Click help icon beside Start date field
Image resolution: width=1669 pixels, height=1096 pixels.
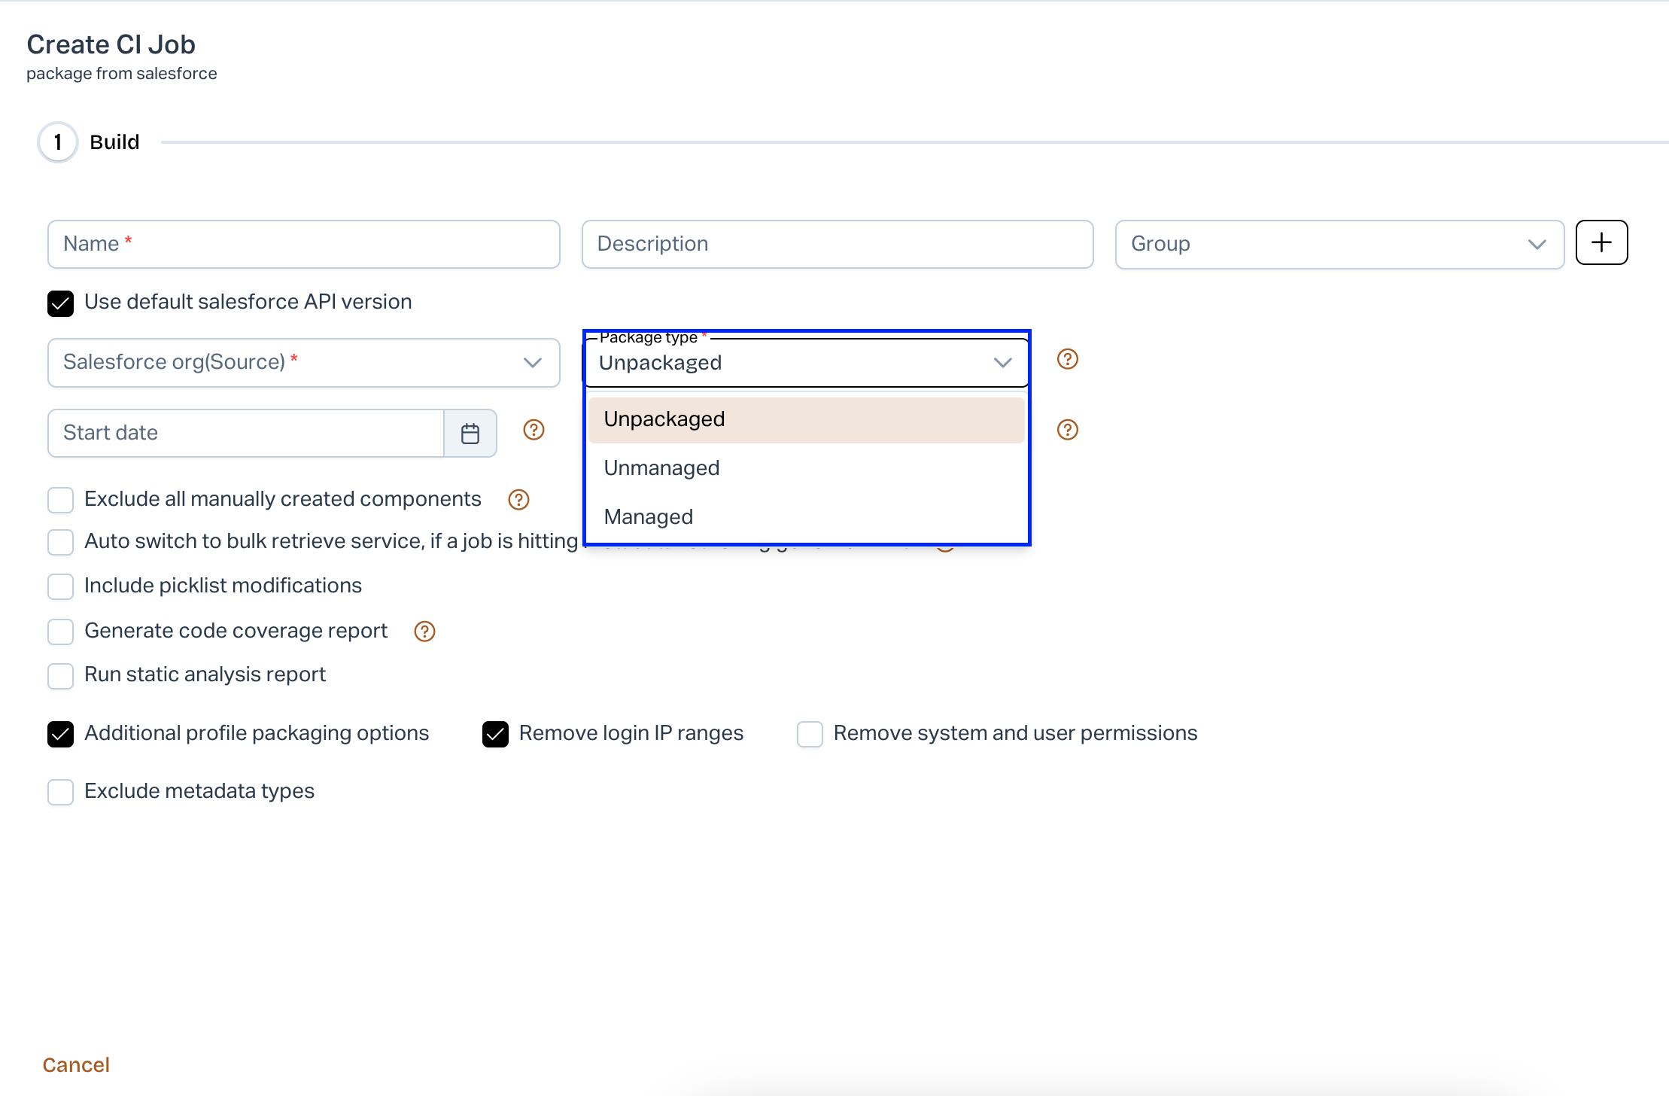534,430
